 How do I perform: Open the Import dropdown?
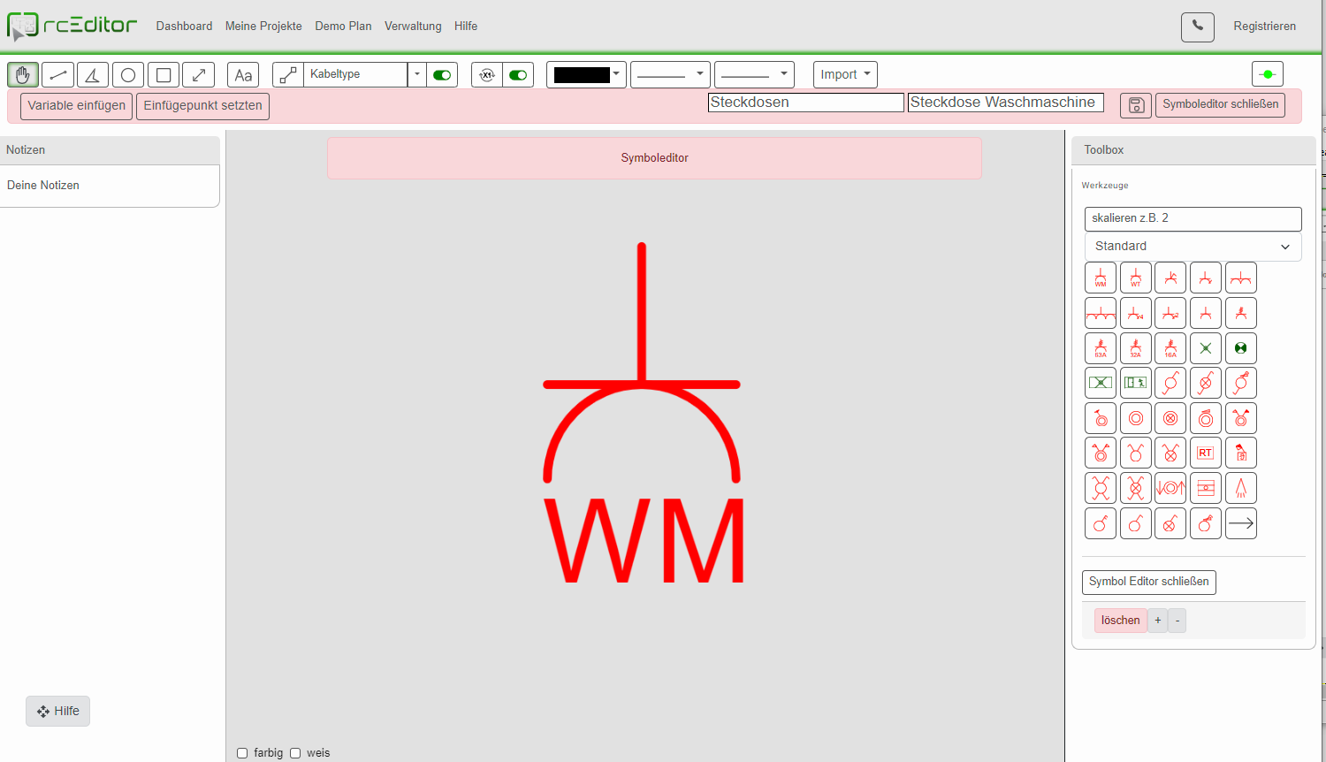point(844,74)
